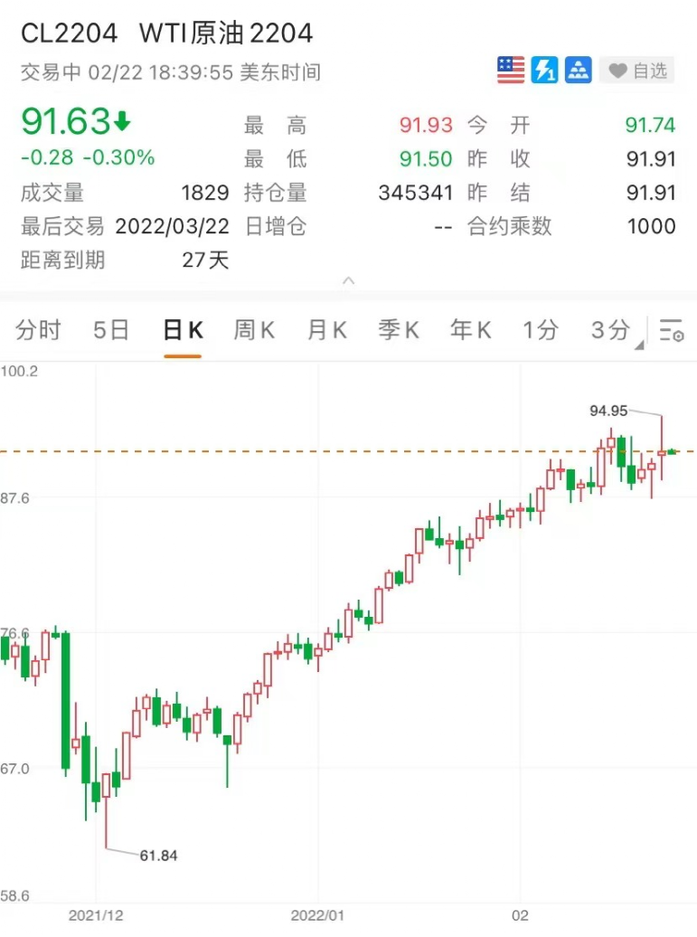Tap the change value -0.28 -0.30%
This screenshot has width=697, height=937.
tap(88, 157)
